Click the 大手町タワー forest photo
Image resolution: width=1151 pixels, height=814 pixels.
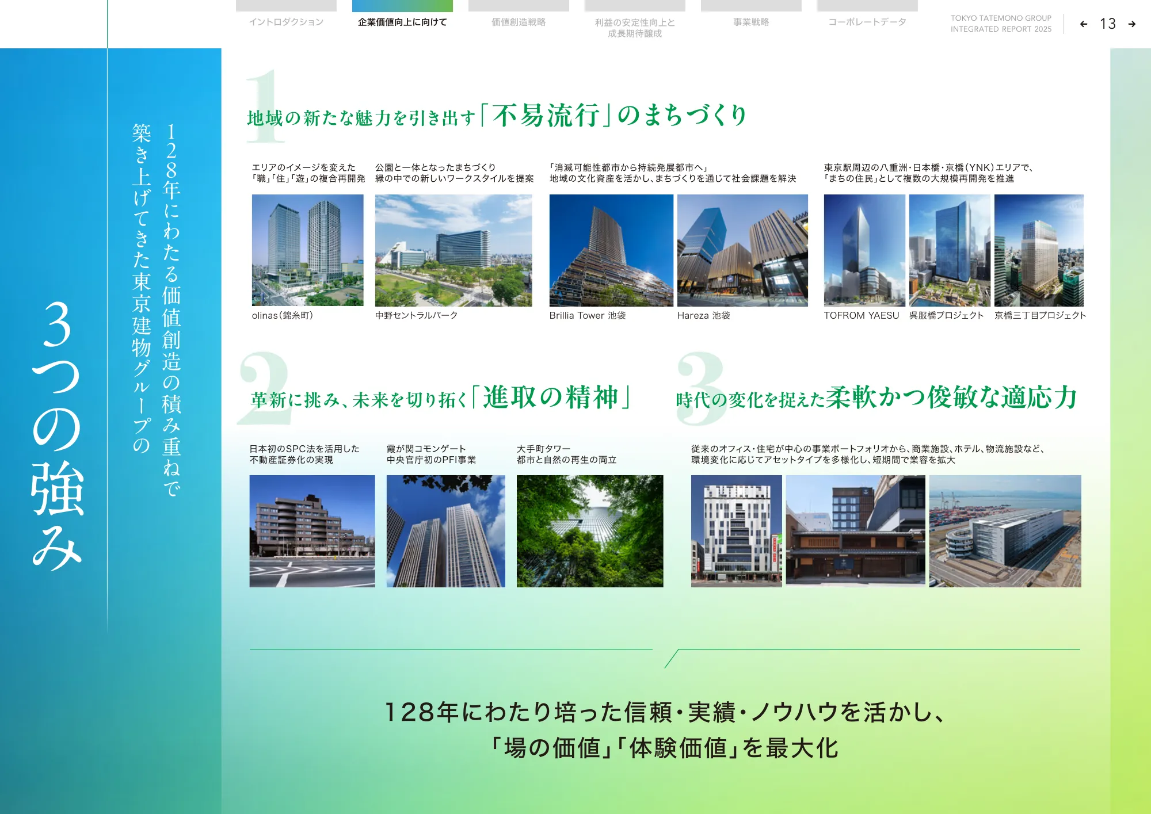[x=590, y=531]
